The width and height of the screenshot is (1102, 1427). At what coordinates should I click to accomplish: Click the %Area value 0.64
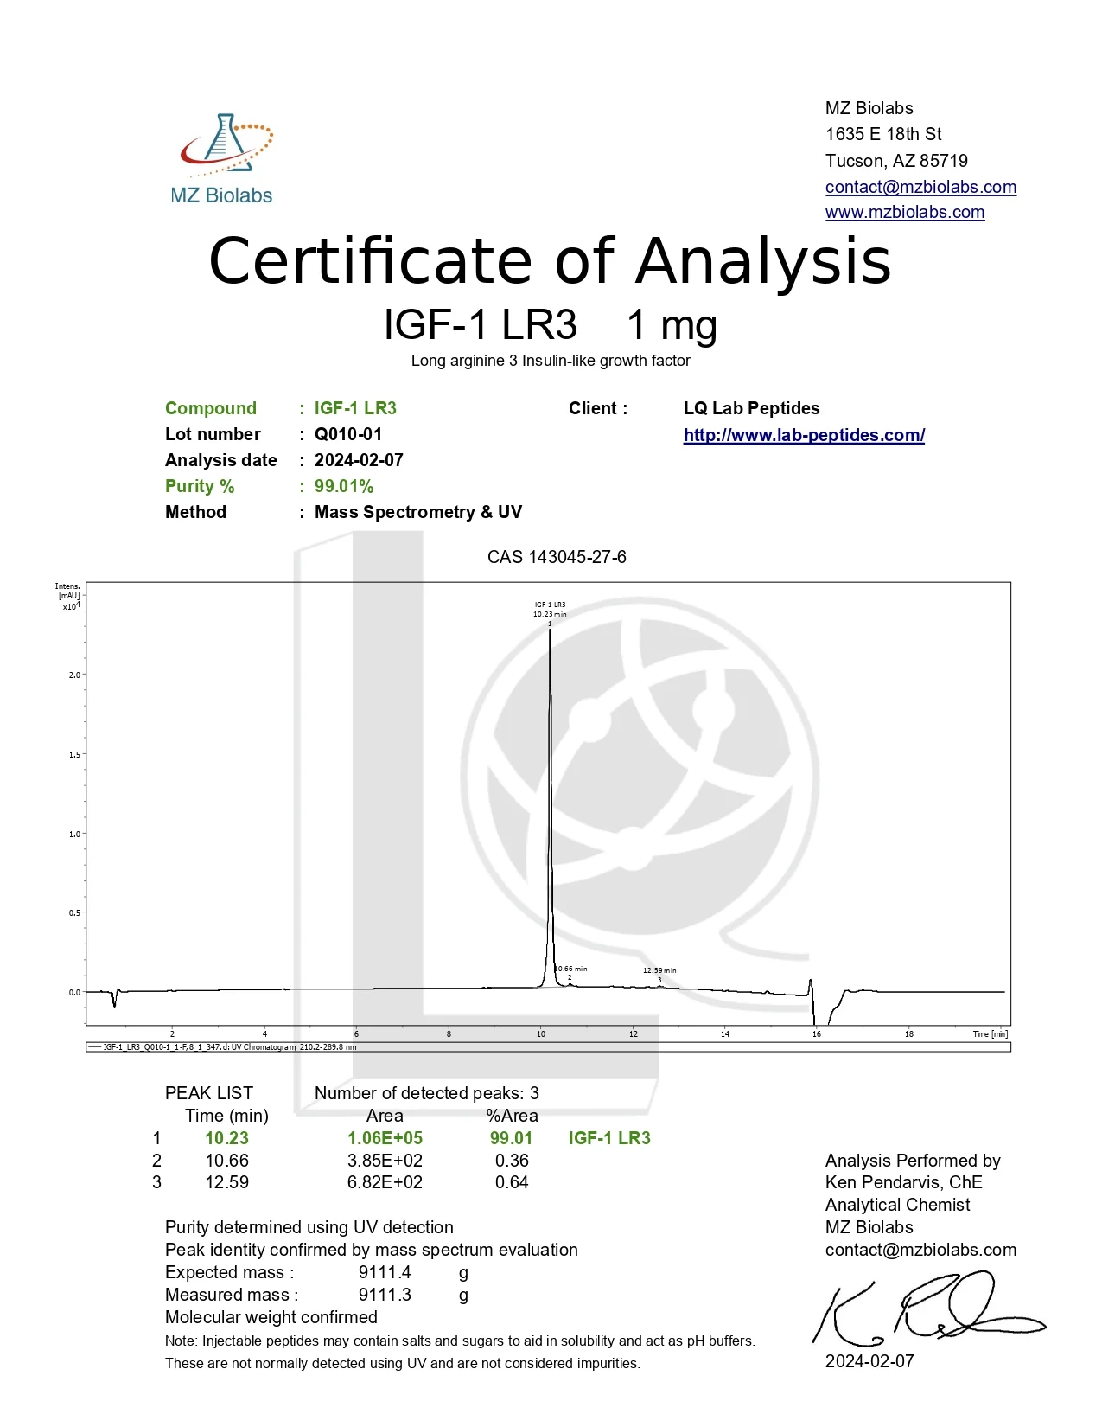pos(512,1182)
